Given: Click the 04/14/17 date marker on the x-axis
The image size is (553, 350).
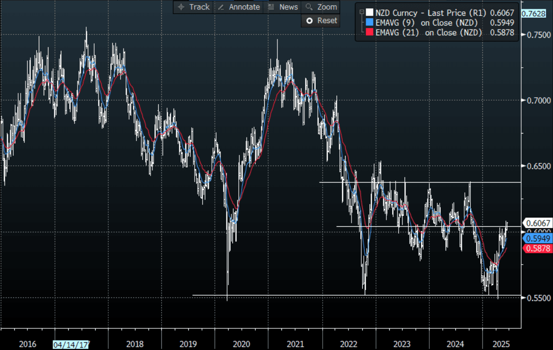Looking at the screenshot, I should point(72,344).
